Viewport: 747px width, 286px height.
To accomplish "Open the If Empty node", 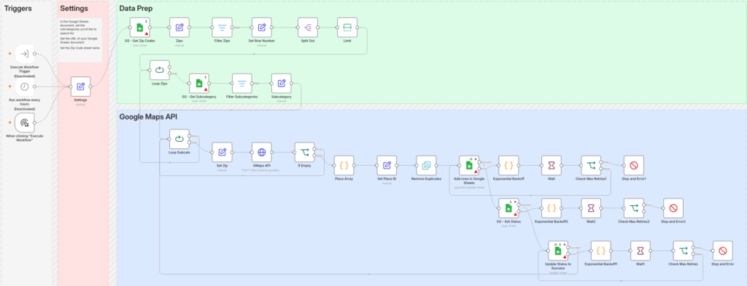I will [304, 152].
